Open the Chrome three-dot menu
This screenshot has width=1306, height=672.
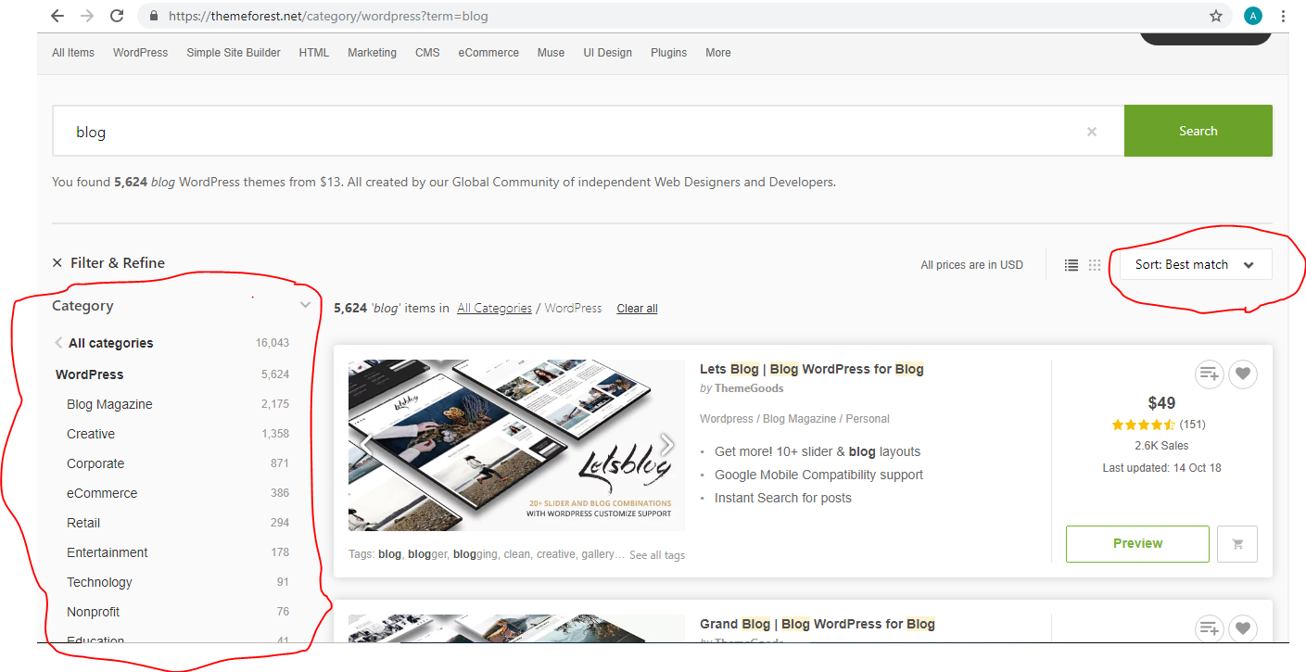click(x=1284, y=16)
